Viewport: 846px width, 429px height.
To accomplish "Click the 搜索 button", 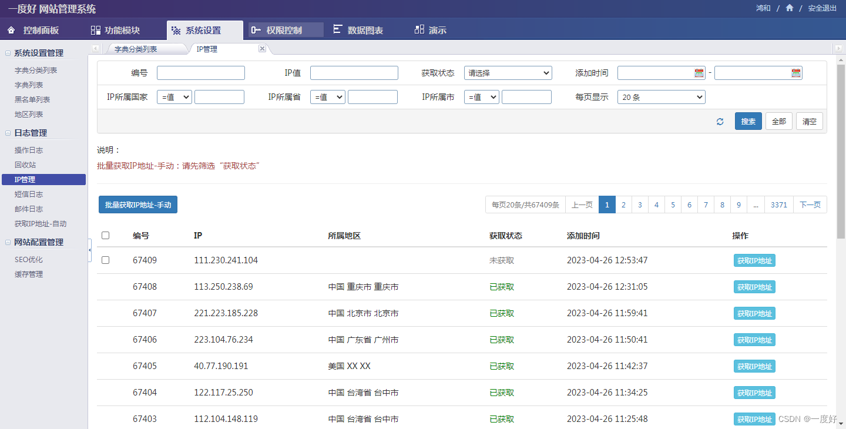I will 748,121.
